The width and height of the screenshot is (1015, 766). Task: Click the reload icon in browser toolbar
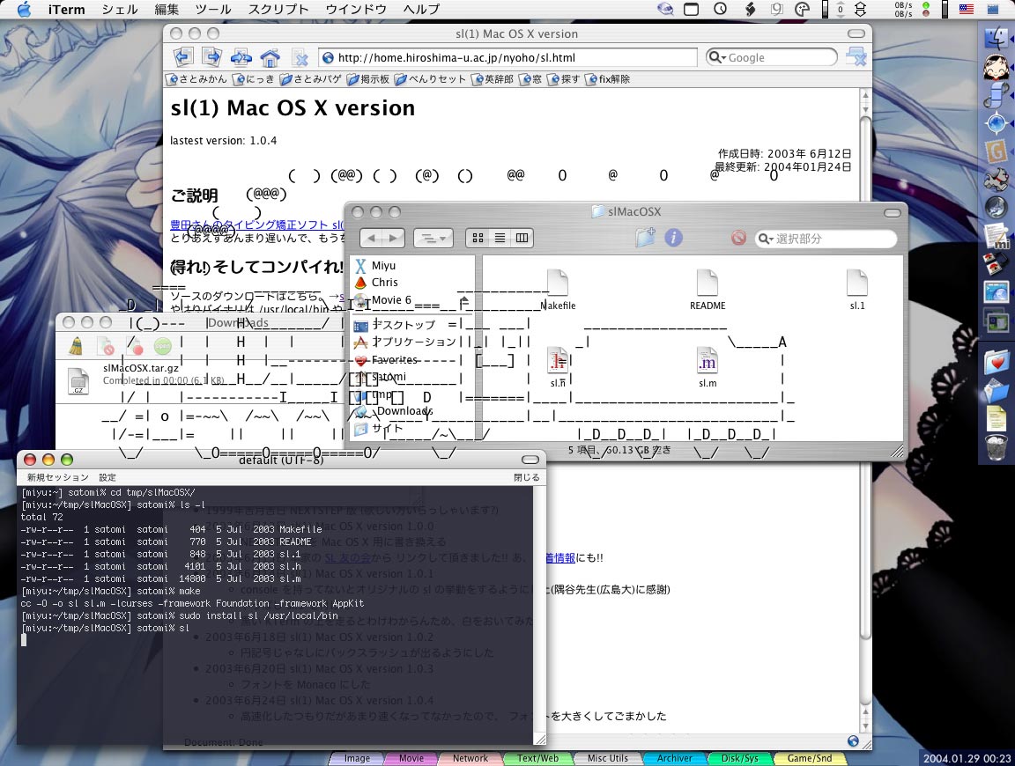(x=241, y=57)
